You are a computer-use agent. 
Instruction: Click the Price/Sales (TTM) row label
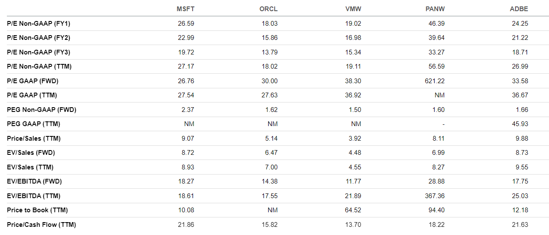(x=33, y=139)
